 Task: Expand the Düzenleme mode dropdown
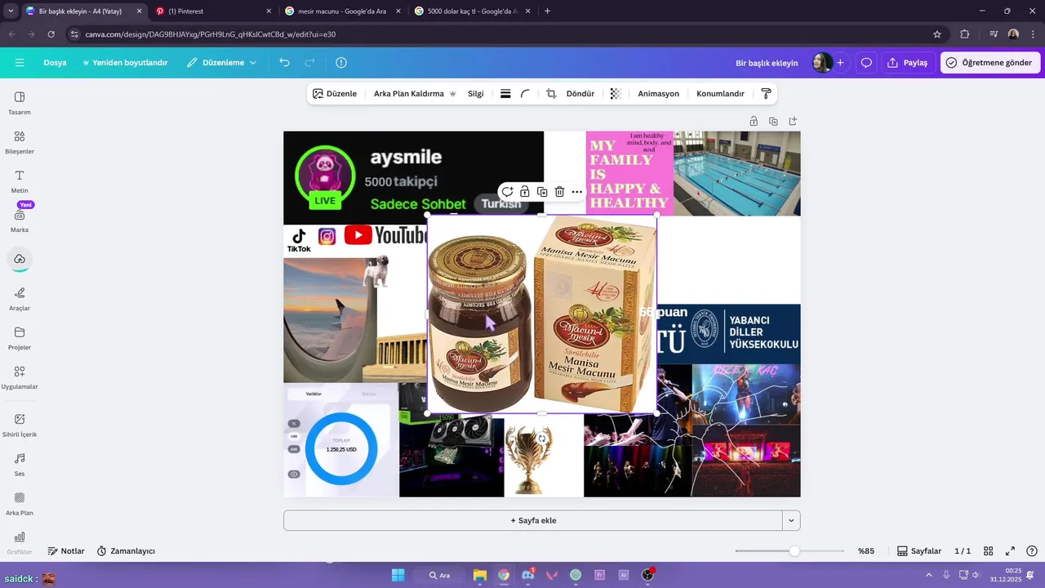coord(221,63)
